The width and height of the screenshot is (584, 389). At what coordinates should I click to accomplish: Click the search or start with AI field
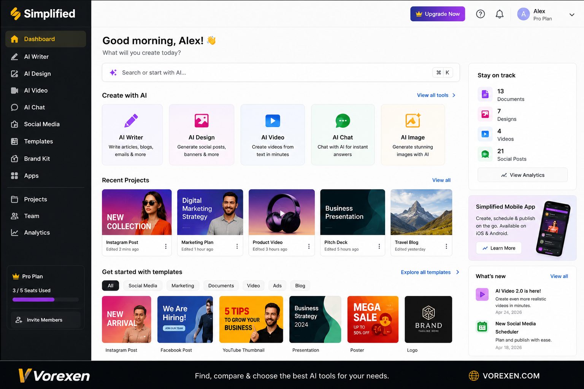click(x=281, y=73)
